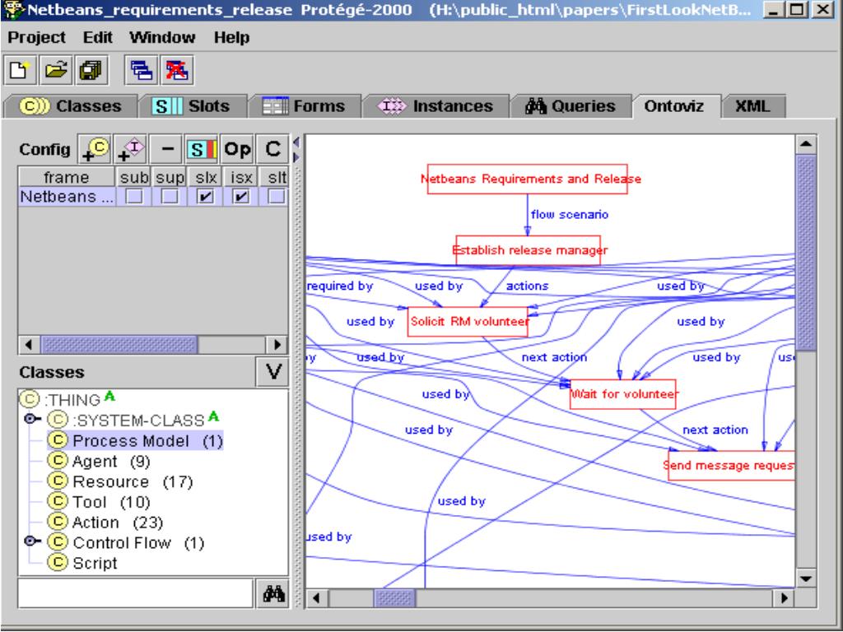
Task: Click the frame column header
Action: [x=67, y=178]
